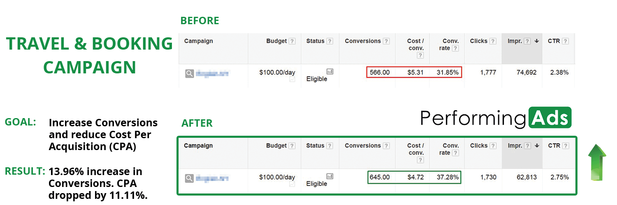This screenshot has width=617, height=205.
Task: Open the blurred campaign name link in the AFTER row
Action: point(212,178)
